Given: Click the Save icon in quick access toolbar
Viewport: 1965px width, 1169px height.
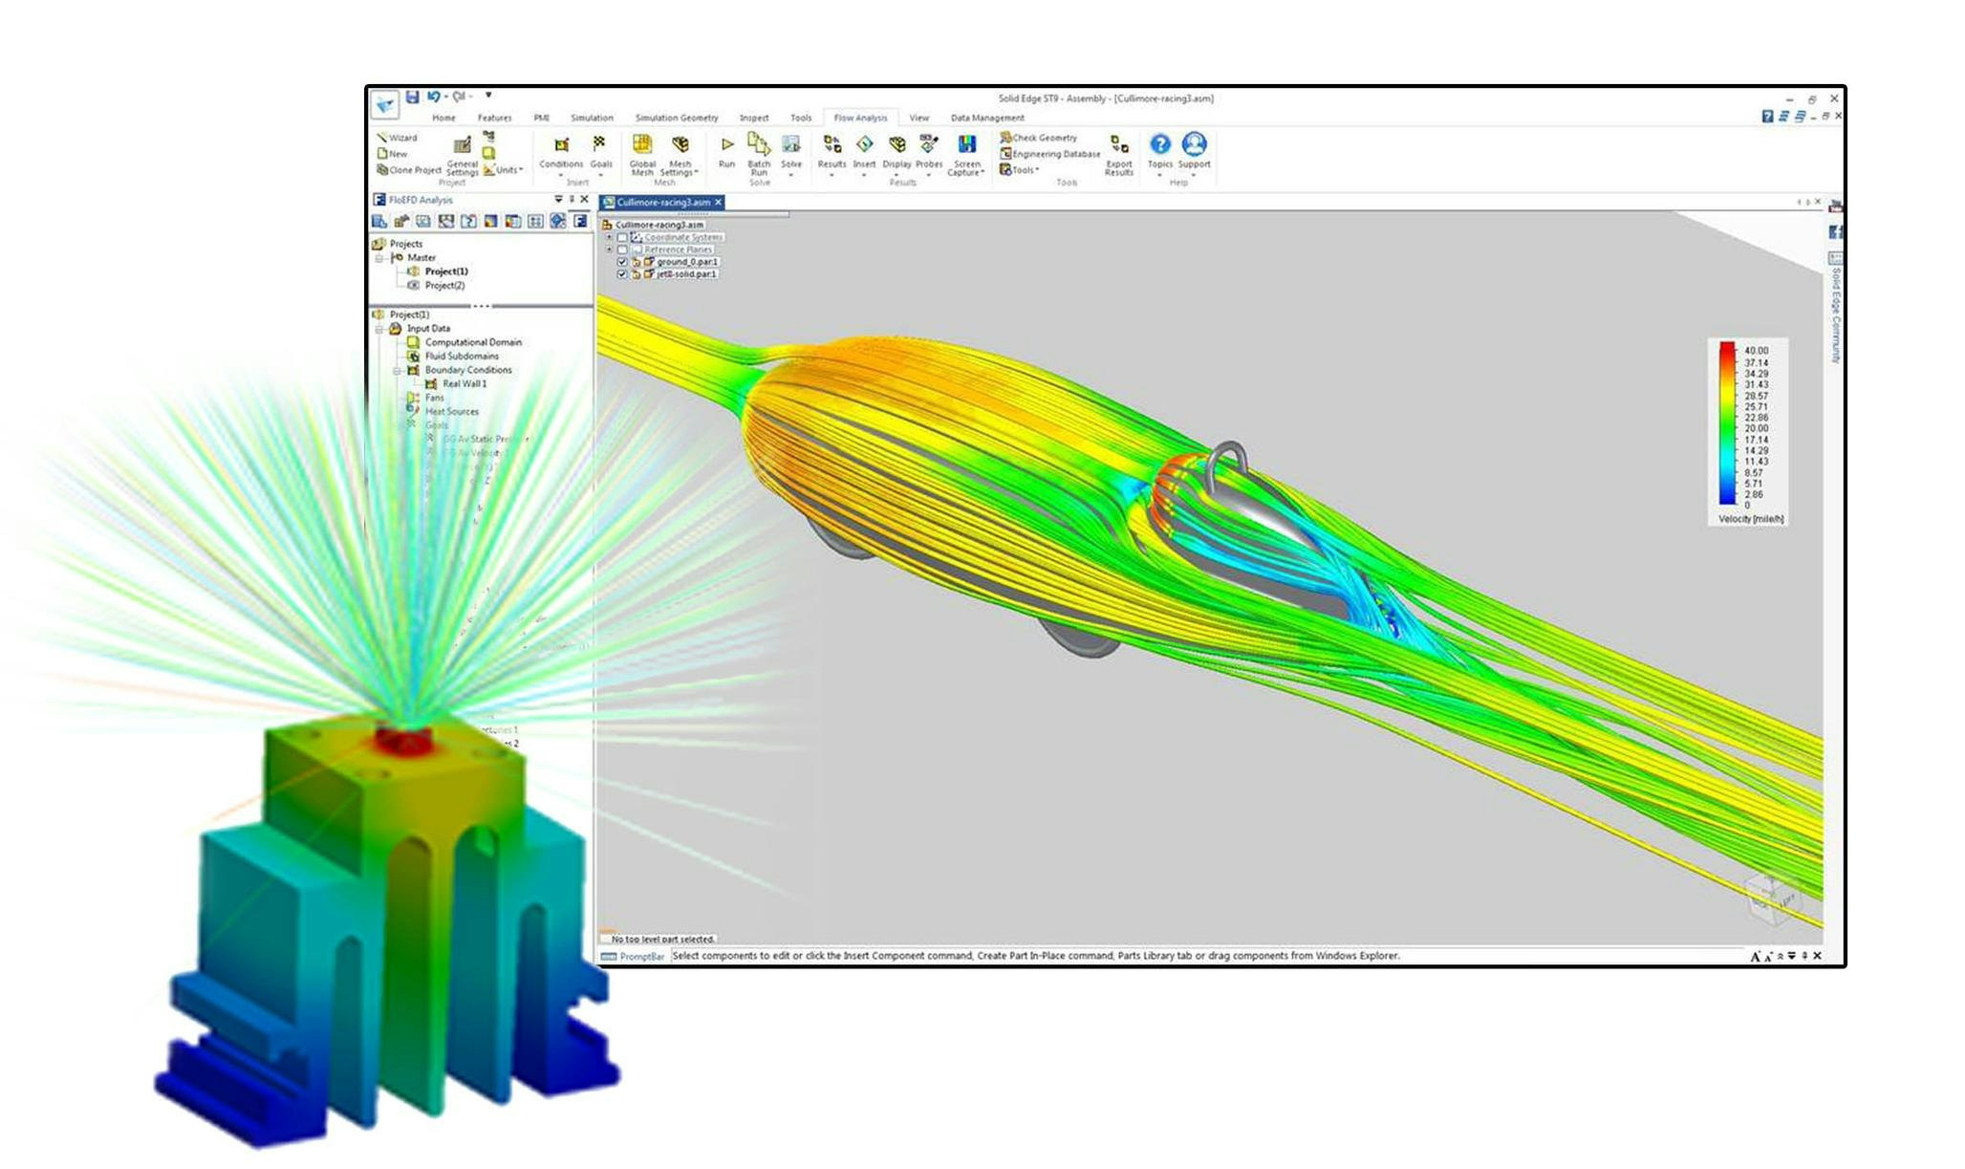Looking at the screenshot, I should (412, 97).
